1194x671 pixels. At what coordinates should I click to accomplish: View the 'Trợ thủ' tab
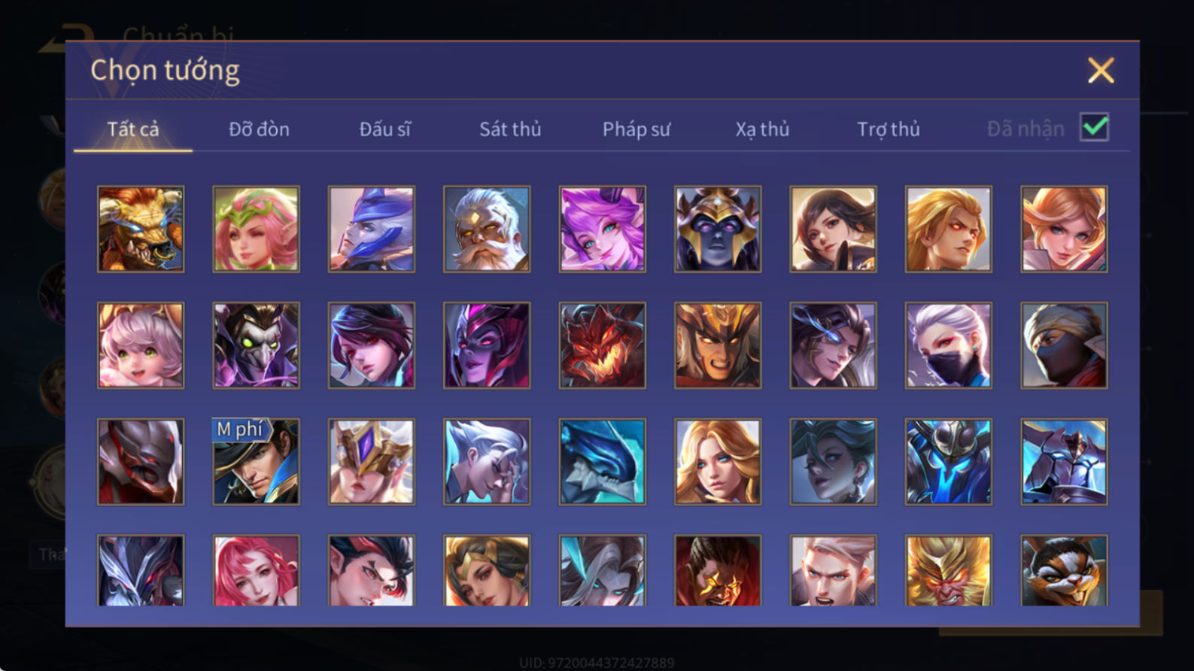click(889, 129)
